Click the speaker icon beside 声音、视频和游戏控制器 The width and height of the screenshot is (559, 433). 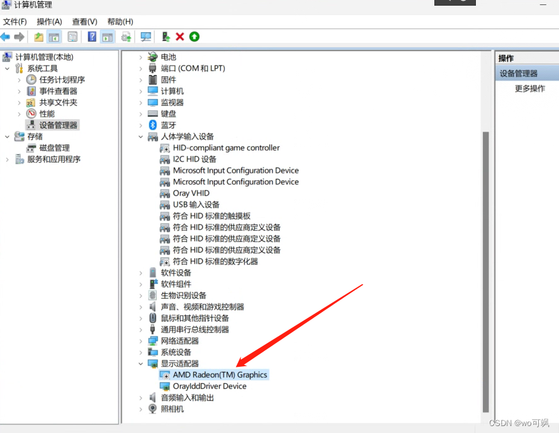(152, 307)
